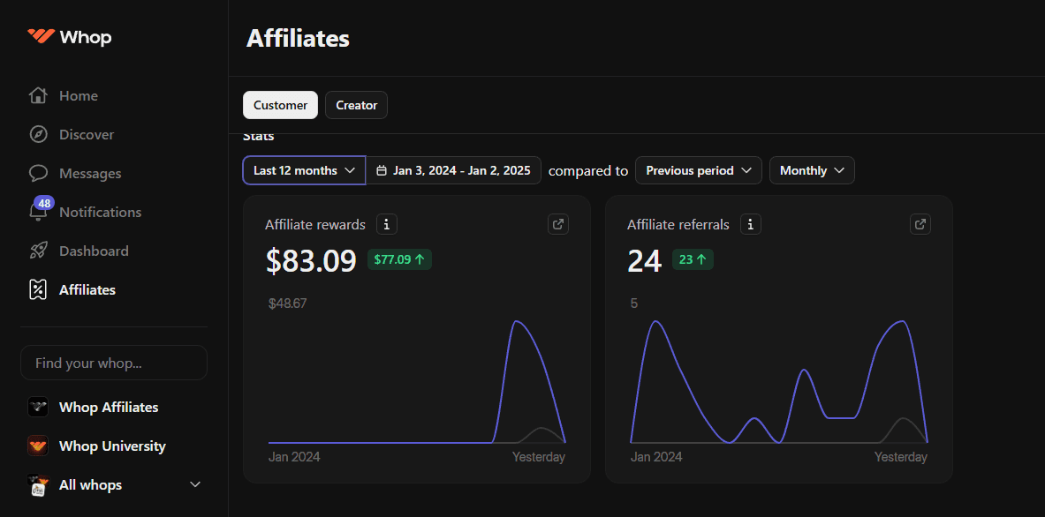Select the Affiliates sidebar icon
Viewport: 1045px width, 517px height.
click(x=38, y=289)
